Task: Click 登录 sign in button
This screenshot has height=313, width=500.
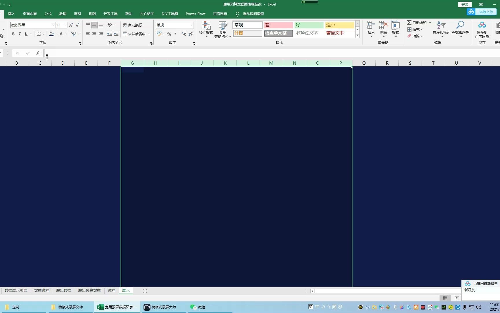Action: [465, 4]
